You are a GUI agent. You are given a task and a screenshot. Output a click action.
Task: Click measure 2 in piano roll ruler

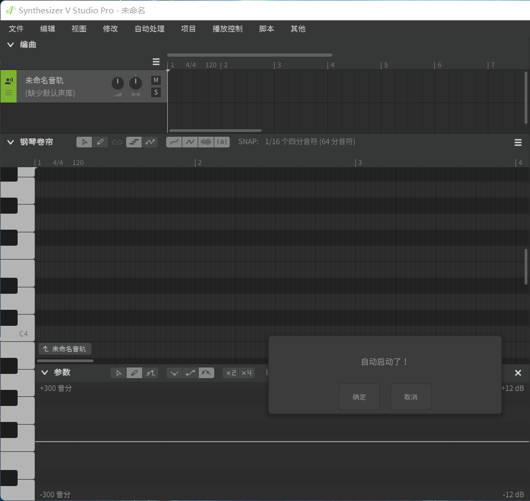(x=199, y=163)
